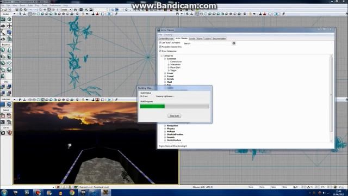
Task: Choose the Cube brush builder
Action: pyautogui.click(x=3, y=50)
